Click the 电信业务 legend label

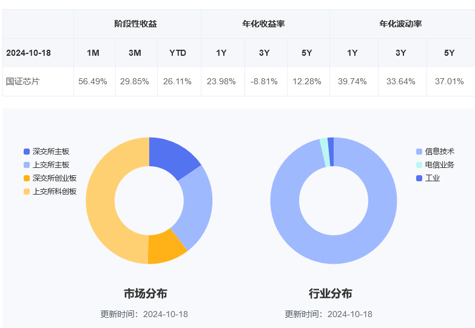440,165
